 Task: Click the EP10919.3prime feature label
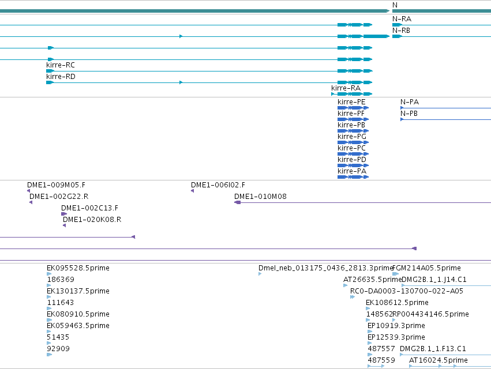[x=396, y=326]
